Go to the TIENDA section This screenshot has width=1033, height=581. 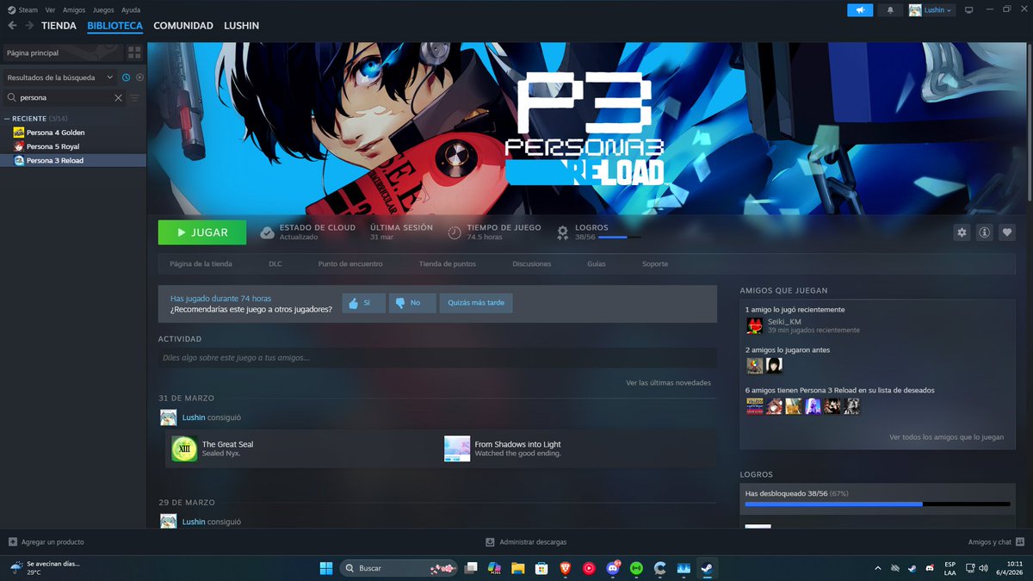click(59, 26)
